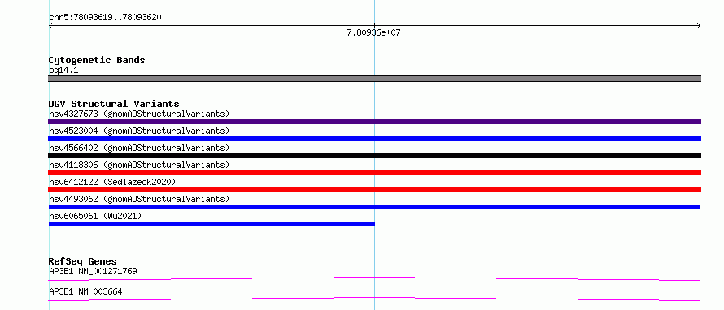
Task: Open the nsv4523004 variant label
Action: tap(139, 131)
